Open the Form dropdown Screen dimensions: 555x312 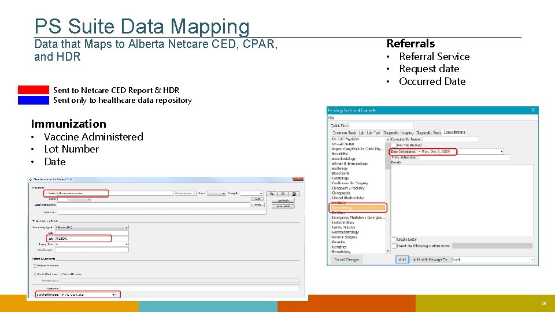click(x=216, y=194)
